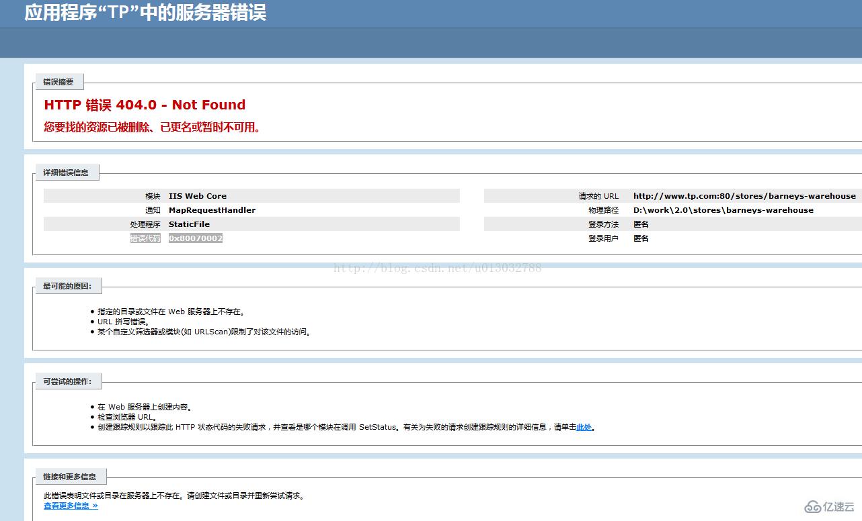Click the '最可能的原因:' section label
Viewport: 862px width, 521px height.
coord(67,286)
